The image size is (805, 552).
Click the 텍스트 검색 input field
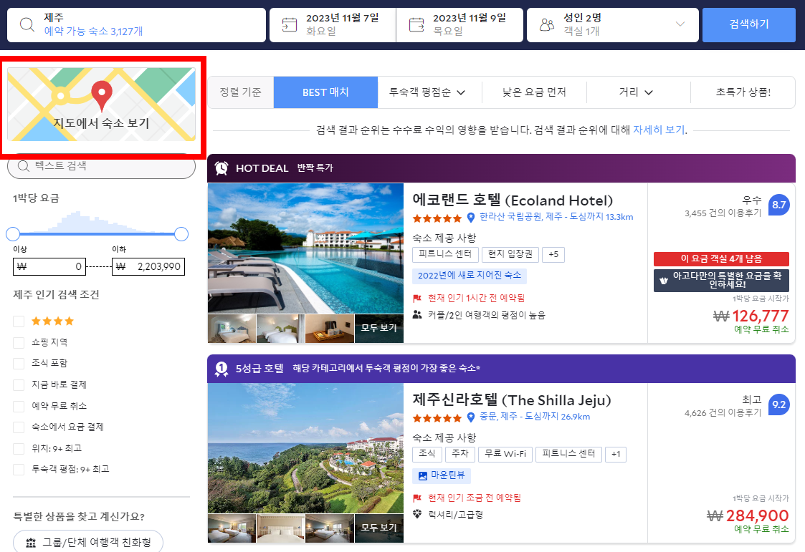pos(101,166)
